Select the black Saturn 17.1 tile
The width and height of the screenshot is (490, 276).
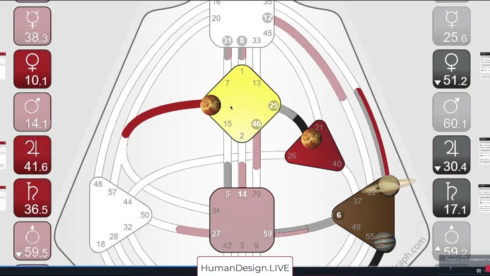(452, 198)
